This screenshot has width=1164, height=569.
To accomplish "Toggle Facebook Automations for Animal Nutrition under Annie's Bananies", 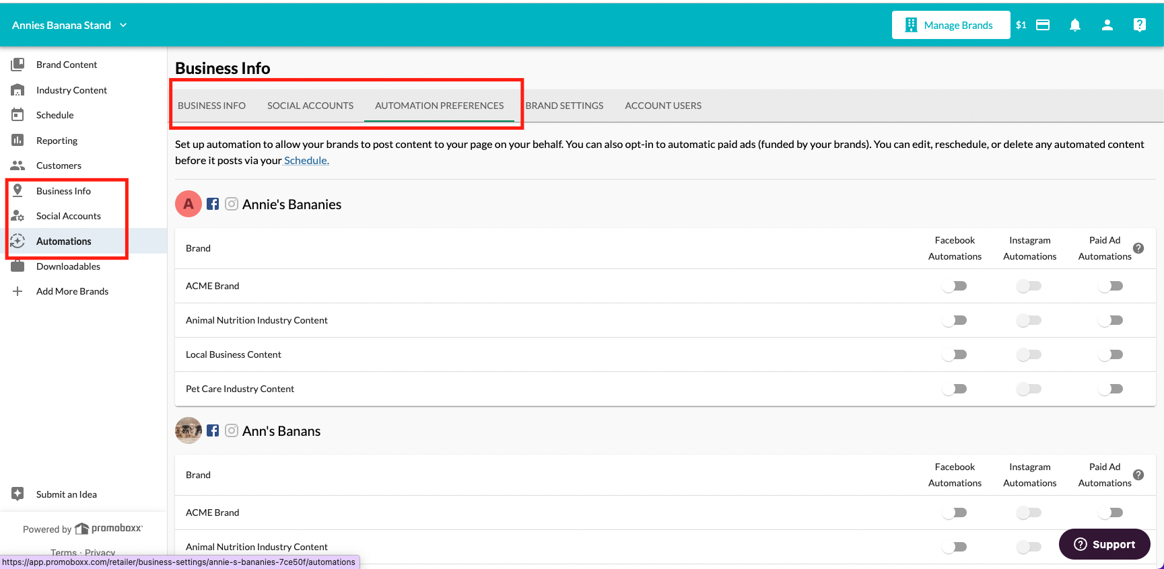I will [955, 320].
